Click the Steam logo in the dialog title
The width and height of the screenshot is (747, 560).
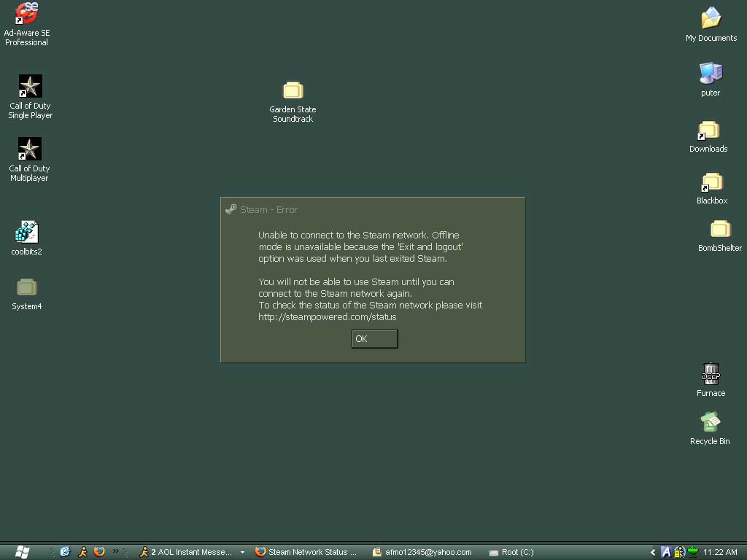(231, 209)
